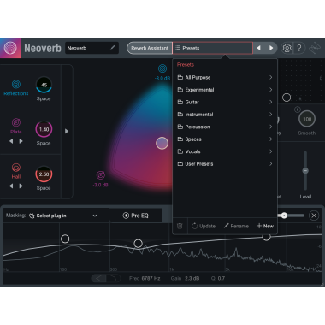Image resolution: width=325 pixels, height=325 pixels.
Task: Toggle the Plate engine icon
Action: 16,122
